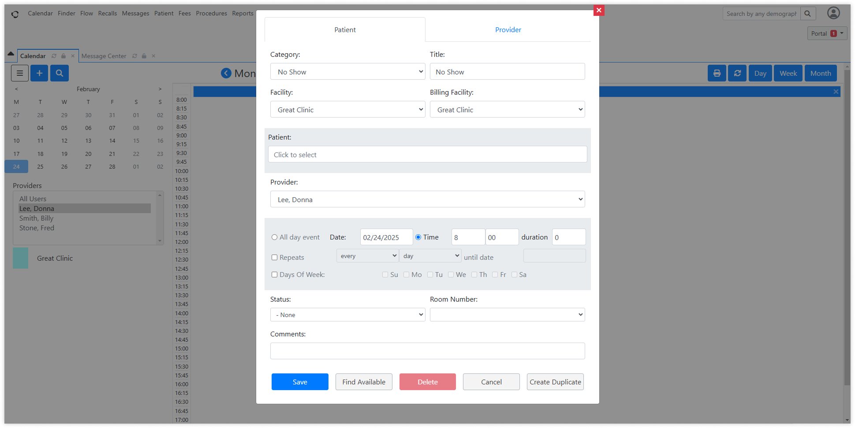Image resolution: width=855 pixels, height=428 pixels.
Task: Enable the Repeats checkbox
Action: point(274,257)
